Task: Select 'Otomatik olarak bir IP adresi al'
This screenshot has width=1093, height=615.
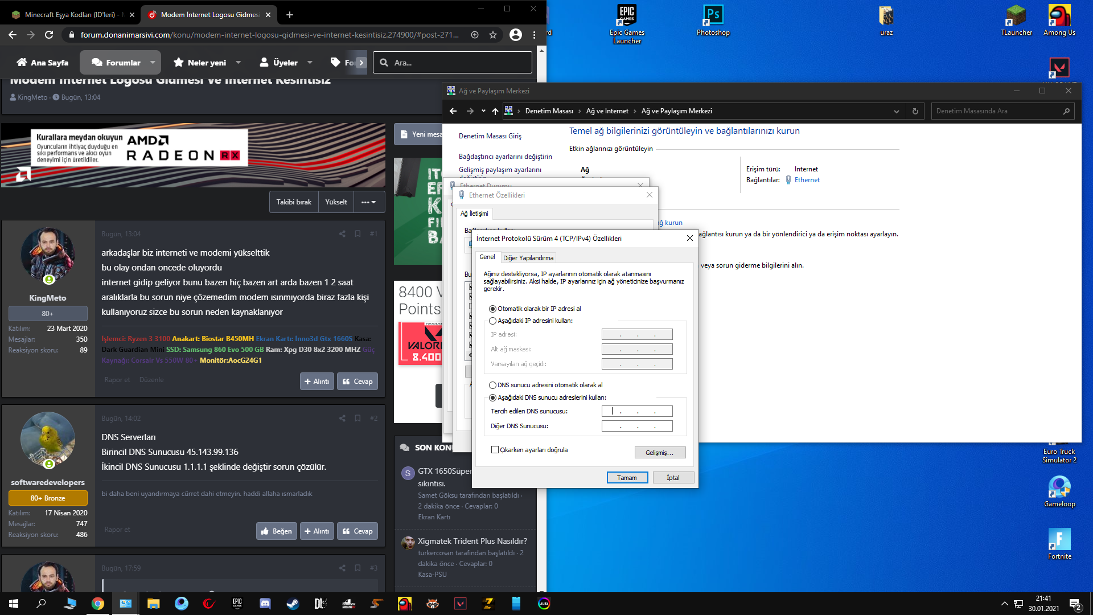Action: (492, 309)
